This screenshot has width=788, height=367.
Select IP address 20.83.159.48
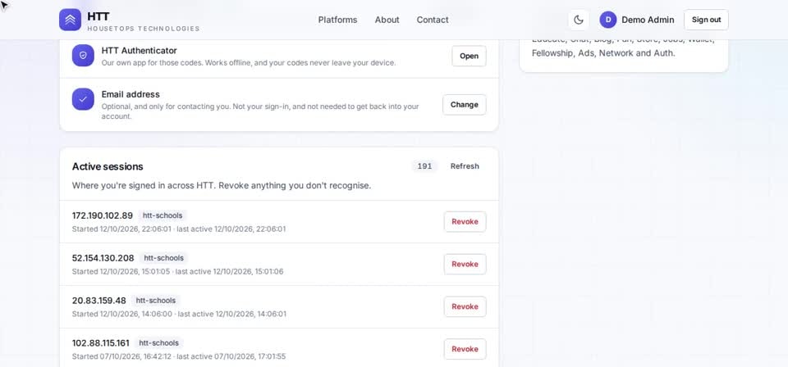[99, 301]
